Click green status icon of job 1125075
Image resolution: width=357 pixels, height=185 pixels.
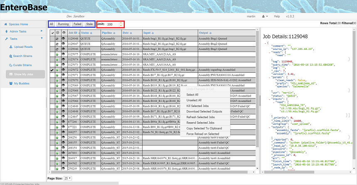click(57, 54)
